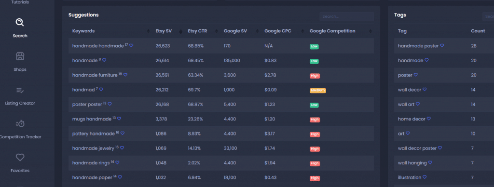The height and width of the screenshot is (187, 494).
Task: Favorite the 'mugs handmade' keyword heart
Action: (119, 119)
